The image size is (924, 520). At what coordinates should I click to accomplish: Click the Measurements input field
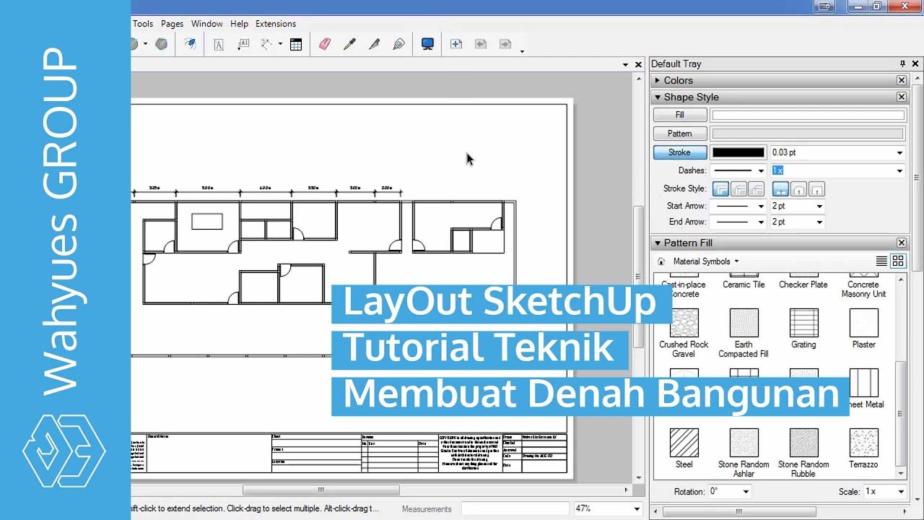point(515,508)
